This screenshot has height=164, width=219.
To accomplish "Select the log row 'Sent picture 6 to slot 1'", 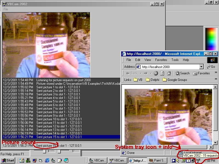I will tap(61, 105).
